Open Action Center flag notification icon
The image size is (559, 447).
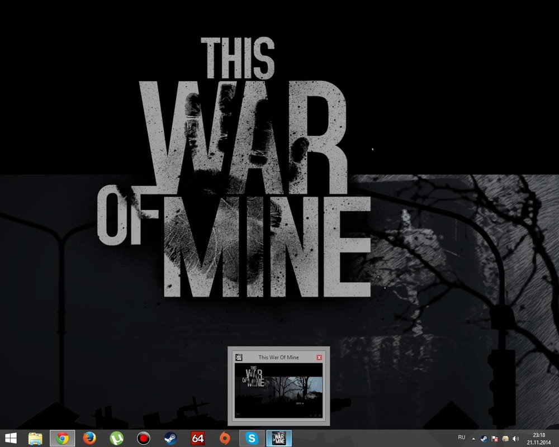pyautogui.click(x=494, y=438)
